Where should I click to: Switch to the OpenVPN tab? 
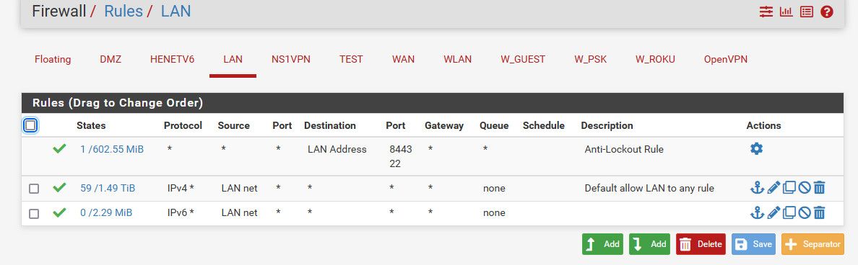point(726,60)
